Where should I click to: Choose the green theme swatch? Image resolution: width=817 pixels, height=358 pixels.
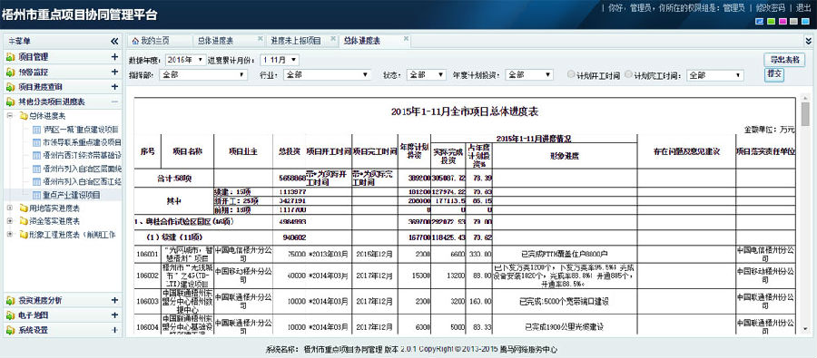point(771,22)
